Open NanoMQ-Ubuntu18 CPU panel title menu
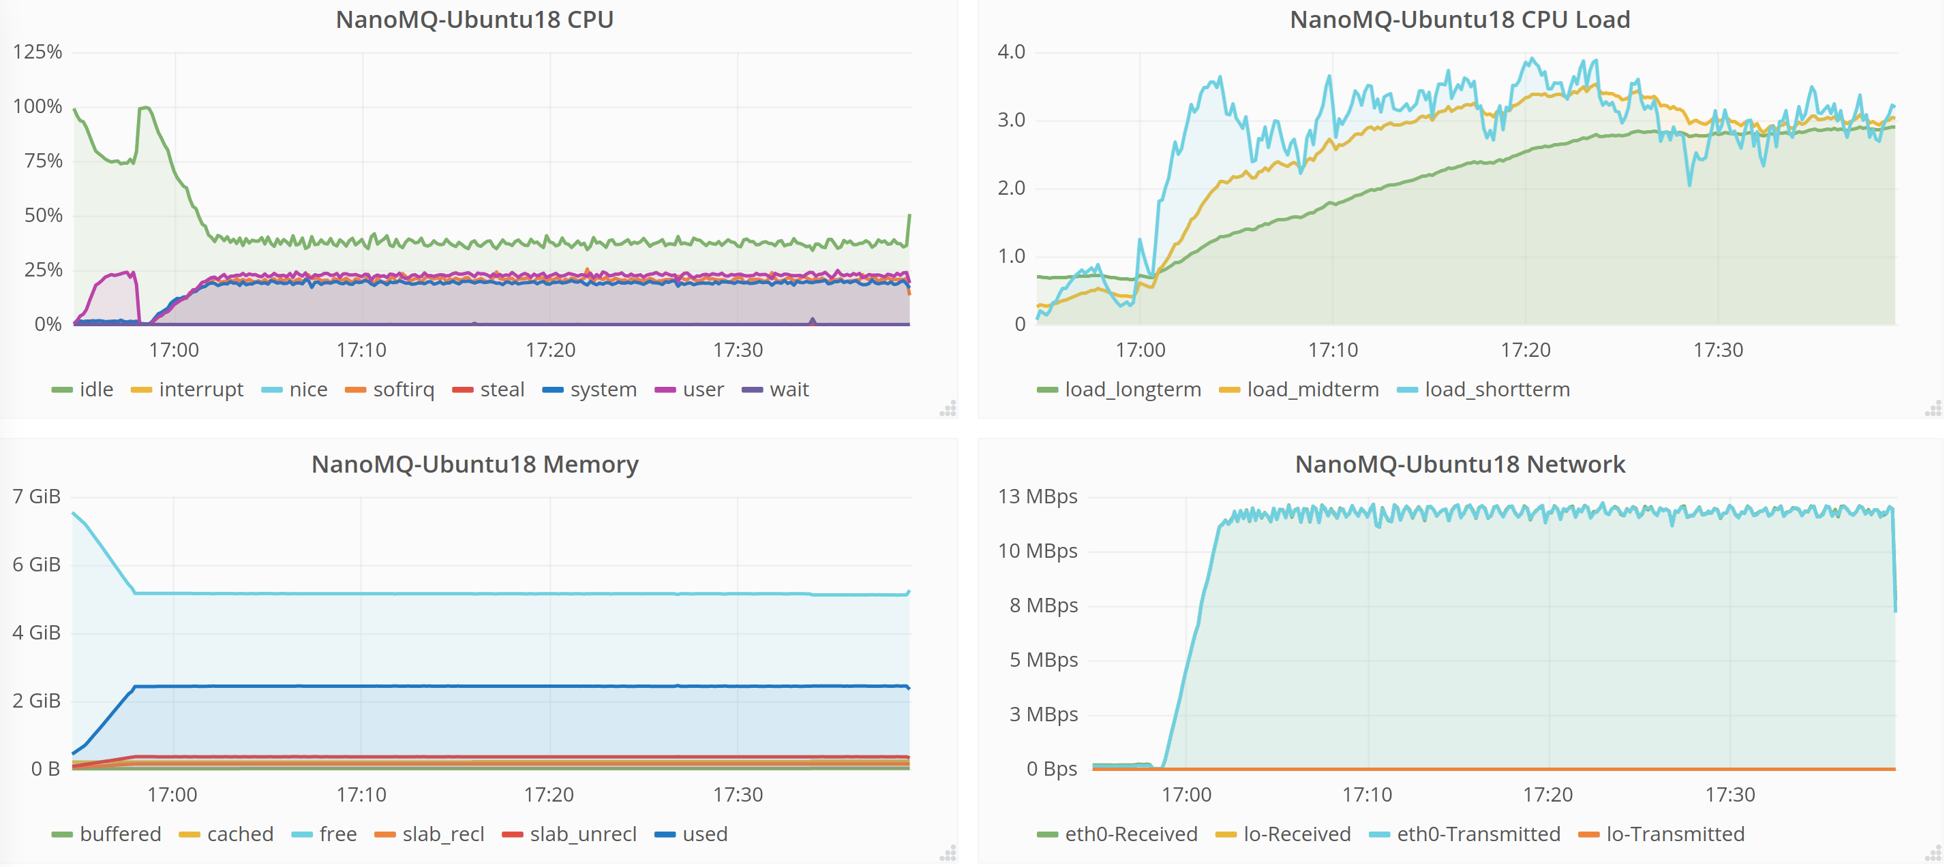The width and height of the screenshot is (1949, 867). tap(474, 20)
